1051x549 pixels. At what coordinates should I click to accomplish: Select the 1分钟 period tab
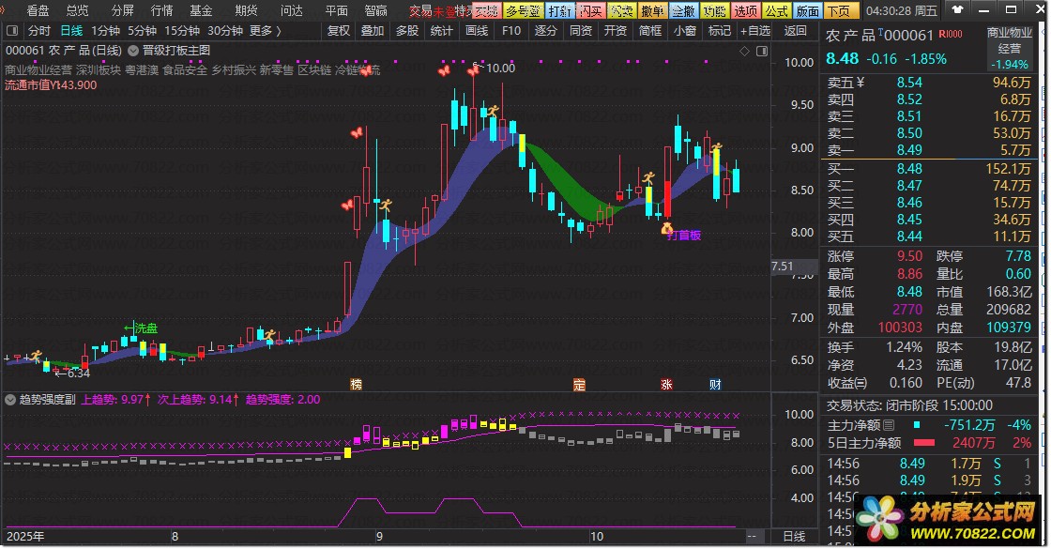tap(106, 31)
